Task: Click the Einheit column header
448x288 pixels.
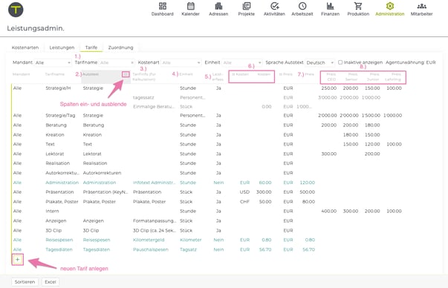Action: pyautogui.click(x=186, y=74)
